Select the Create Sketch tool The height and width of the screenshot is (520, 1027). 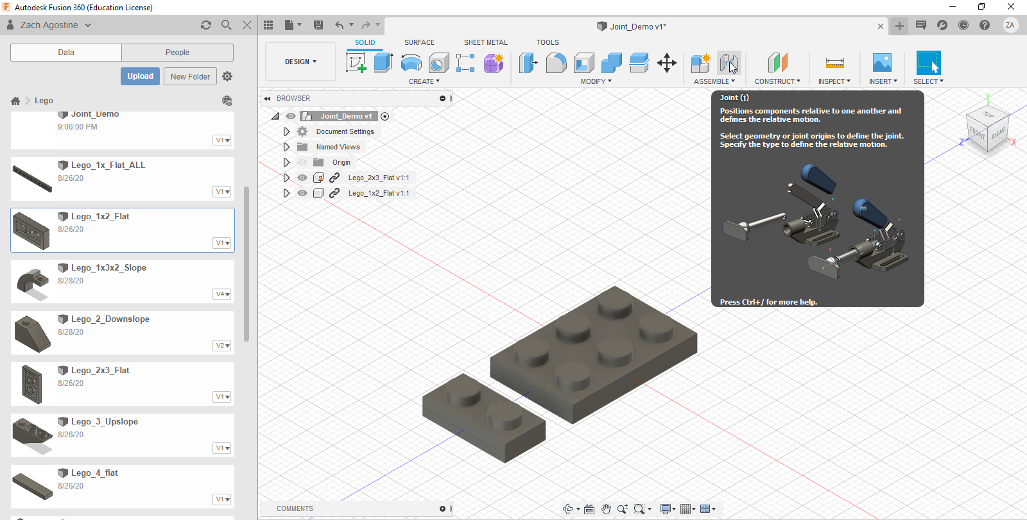(356, 63)
